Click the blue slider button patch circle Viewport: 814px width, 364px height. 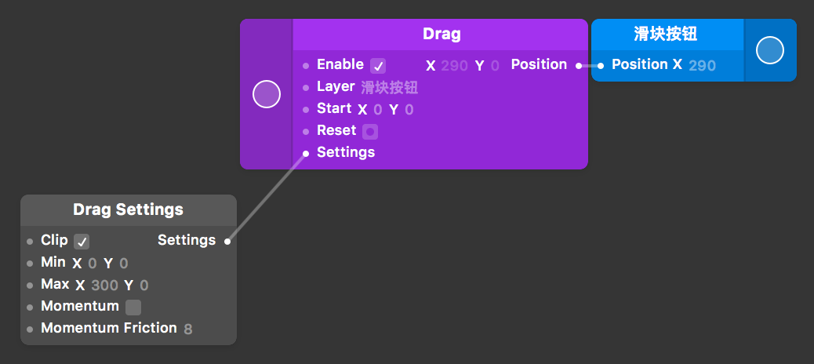[770, 50]
